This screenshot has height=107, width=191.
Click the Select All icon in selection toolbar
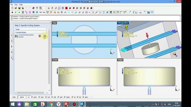tap(93, 12)
